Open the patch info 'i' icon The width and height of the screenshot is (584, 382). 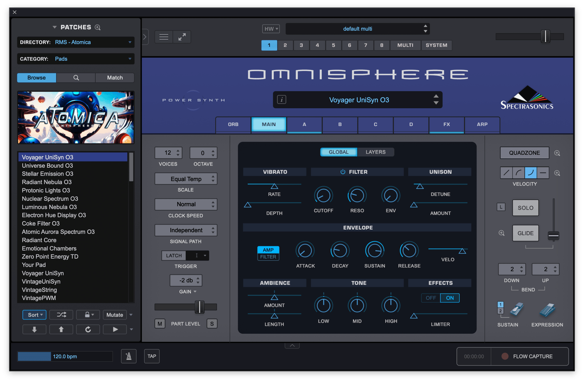coord(281,100)
